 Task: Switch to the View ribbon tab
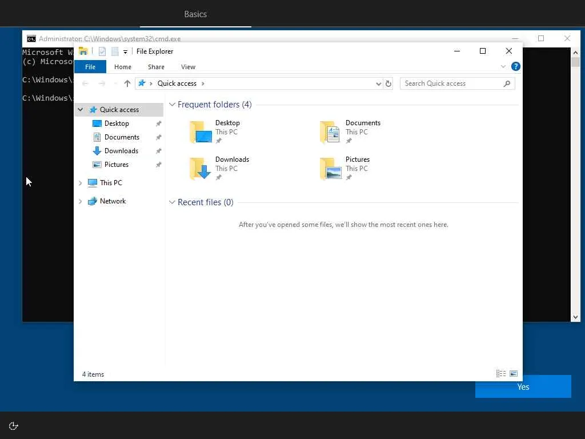tap(188, 67)
